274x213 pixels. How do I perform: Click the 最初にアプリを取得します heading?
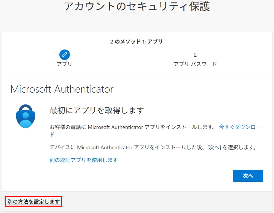[x=97, y=110]
